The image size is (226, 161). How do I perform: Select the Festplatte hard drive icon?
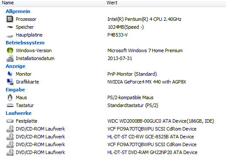point(10,121)
